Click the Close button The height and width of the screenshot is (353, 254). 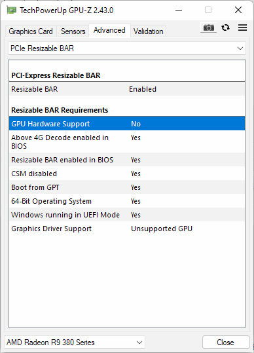click(226, 343)
